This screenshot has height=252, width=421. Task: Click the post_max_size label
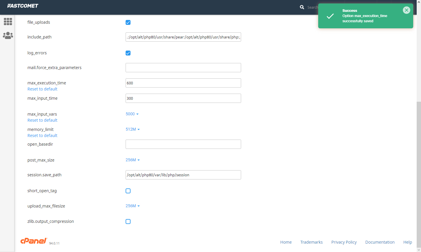pyautogui.click(x=41, y=160)
